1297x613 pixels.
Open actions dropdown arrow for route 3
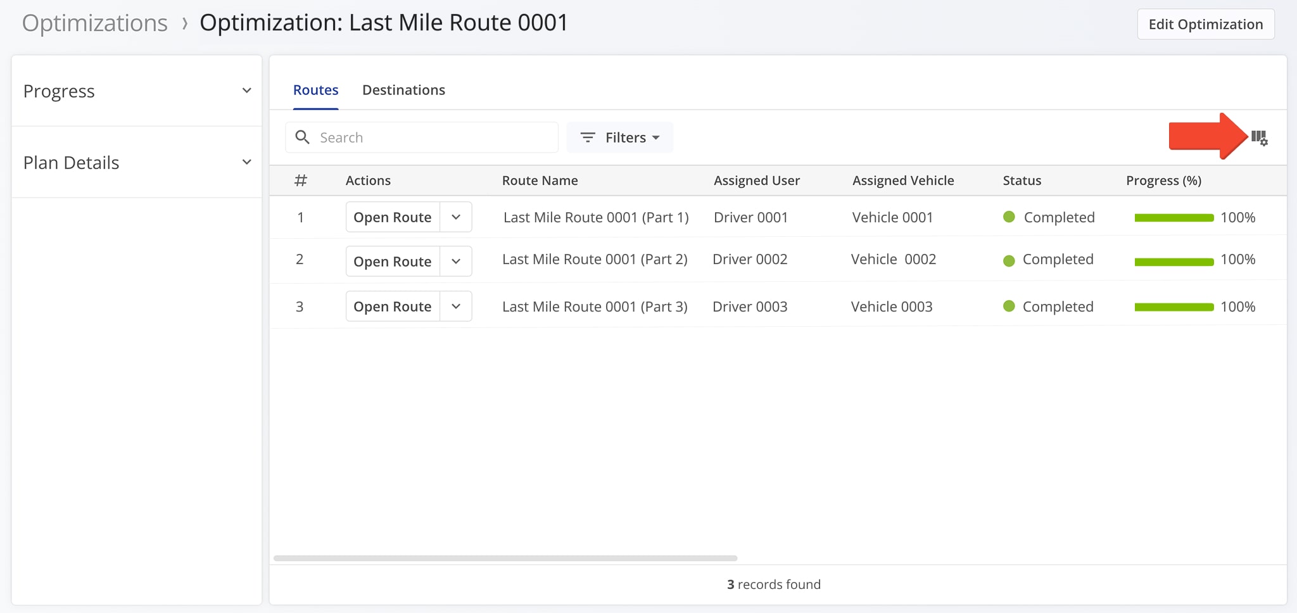point(456,306)
